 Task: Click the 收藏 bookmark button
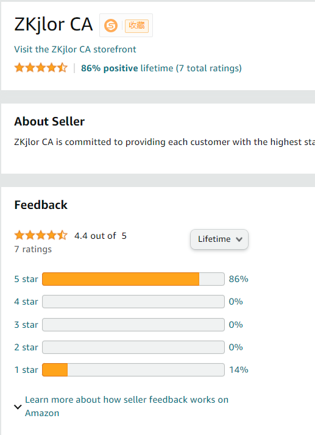pyautogui.click(x=136, y=26)
